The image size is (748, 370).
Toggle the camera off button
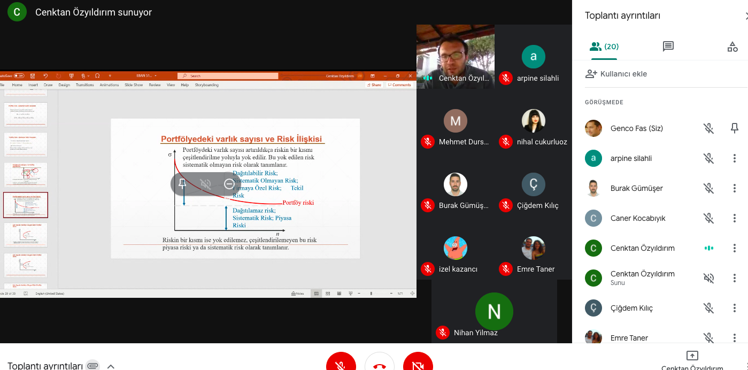418,364
